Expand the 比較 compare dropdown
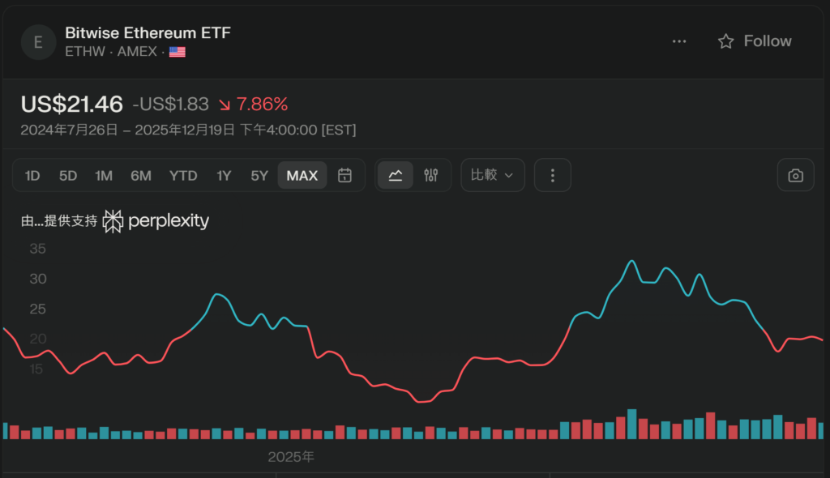830x478 pixels. [x=493, y=175]
